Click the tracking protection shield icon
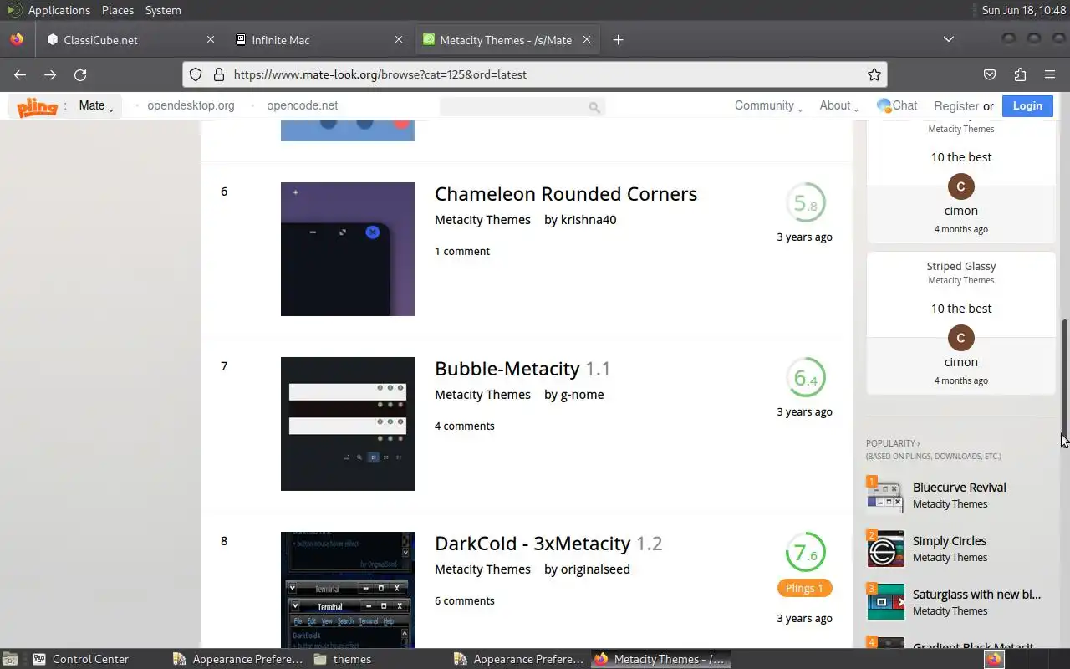 (x=196, y=74)
